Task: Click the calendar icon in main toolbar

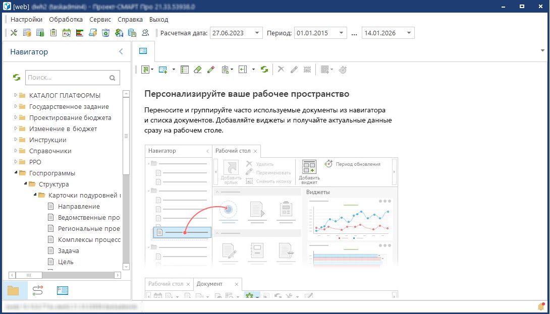Action: coord(66,33)
